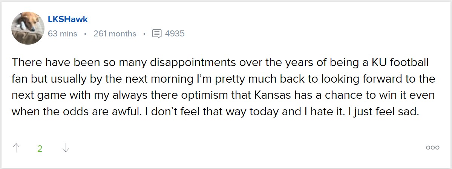Click the green vote score of 2
The image size is (452, 169).
click(40, 148)
